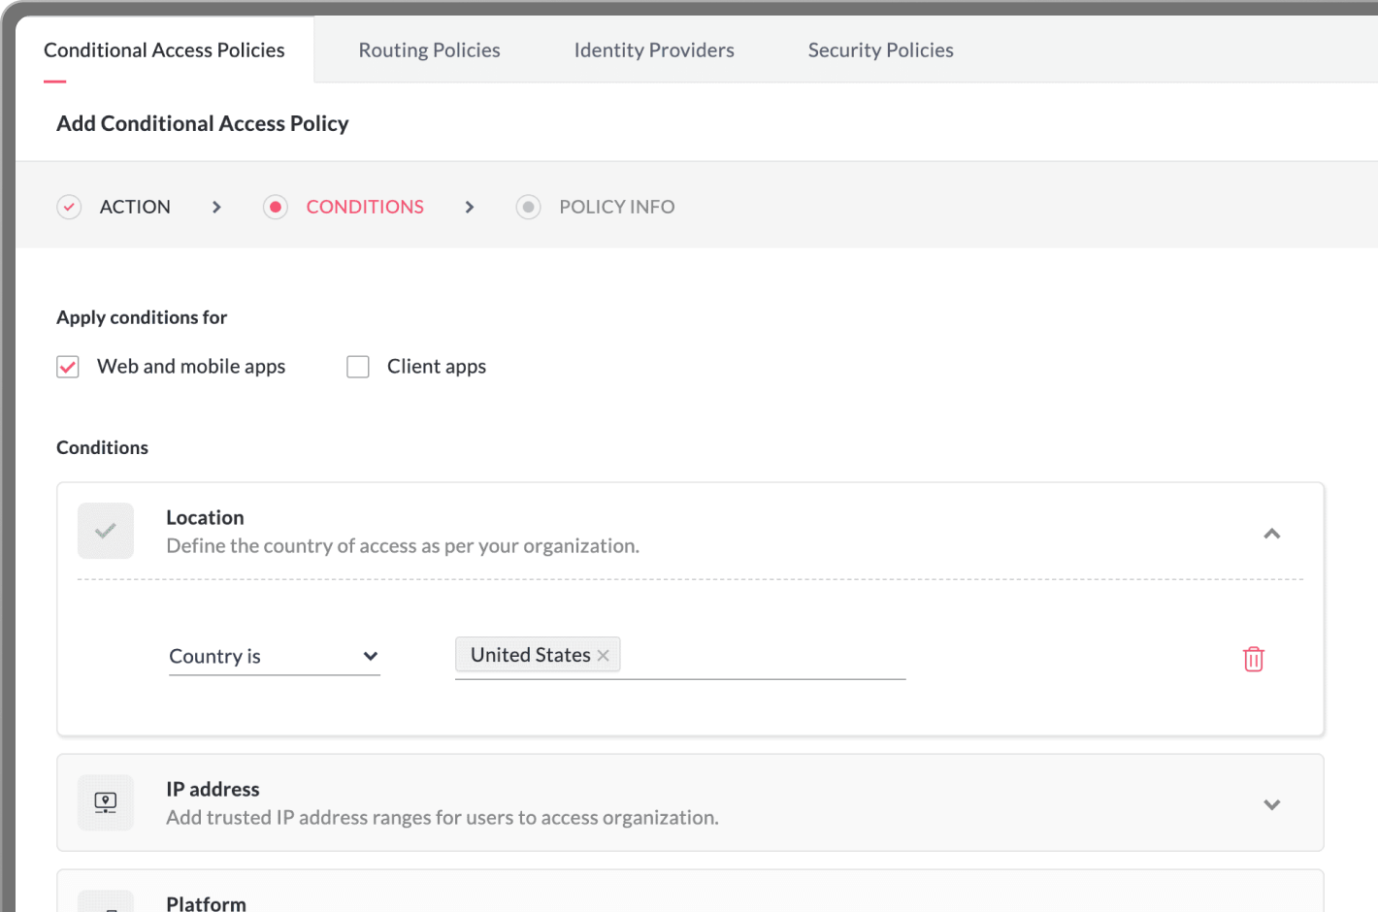Click the POLICY INFO step label
1378x912 pixels.
(616, 207)
